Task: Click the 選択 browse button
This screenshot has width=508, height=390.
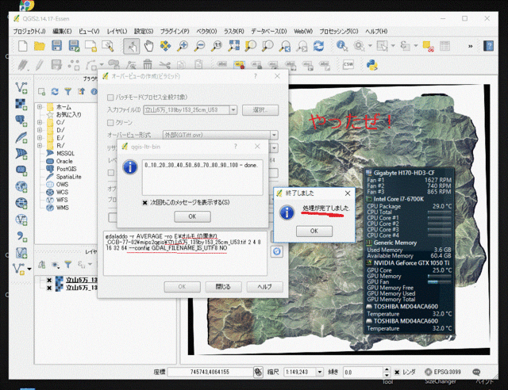Action: pos(260,110)
